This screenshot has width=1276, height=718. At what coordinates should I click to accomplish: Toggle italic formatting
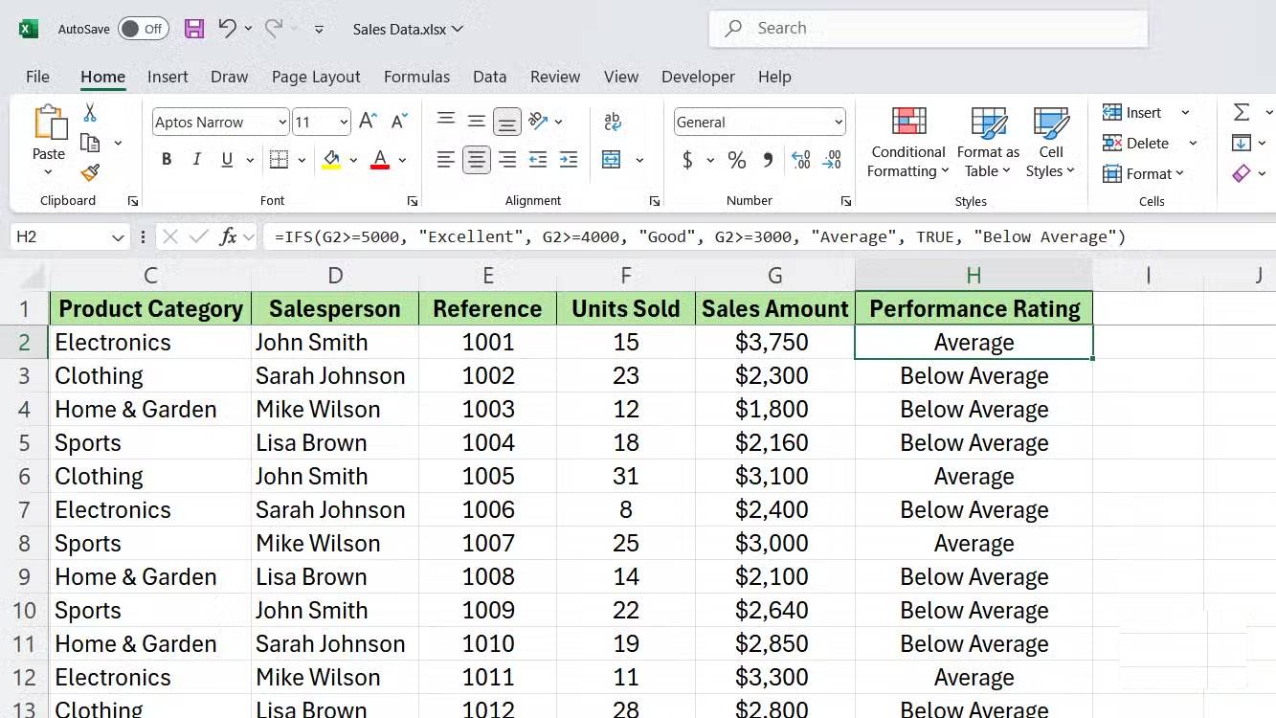197,159
